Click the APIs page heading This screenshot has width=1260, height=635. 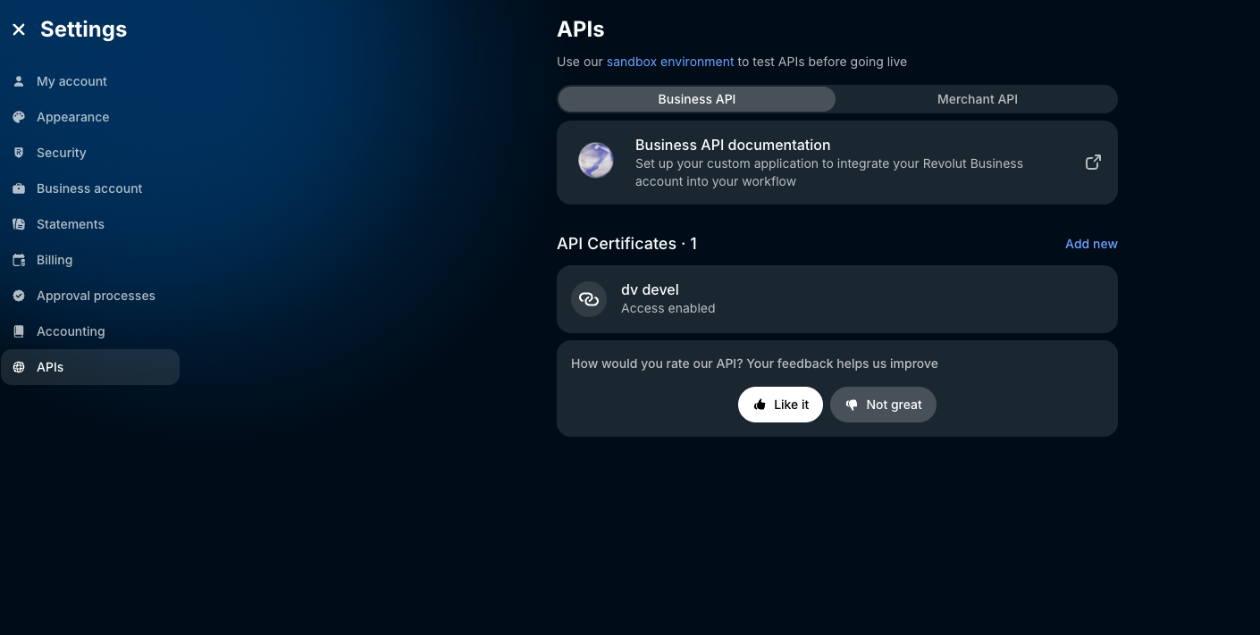pyautogui.click(x=581, y=29)
